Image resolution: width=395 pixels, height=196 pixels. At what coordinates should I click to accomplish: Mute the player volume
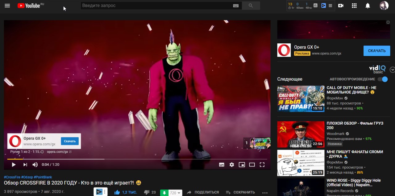35,165
